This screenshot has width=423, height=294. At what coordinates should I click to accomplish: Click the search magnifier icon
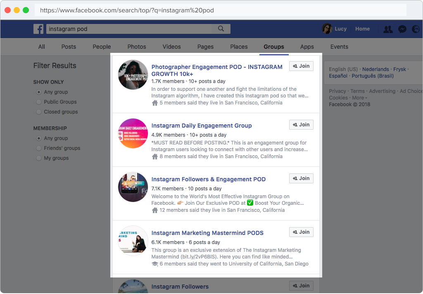[x=221, y=28]
